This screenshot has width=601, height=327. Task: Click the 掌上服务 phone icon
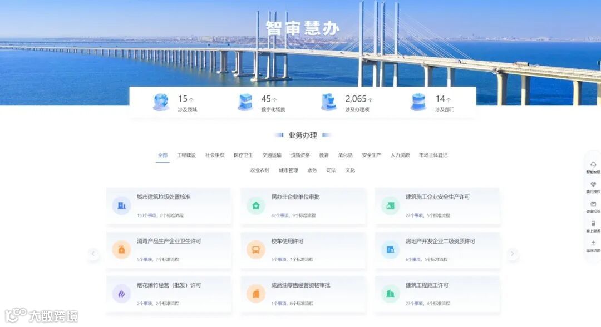pos(593,223)
